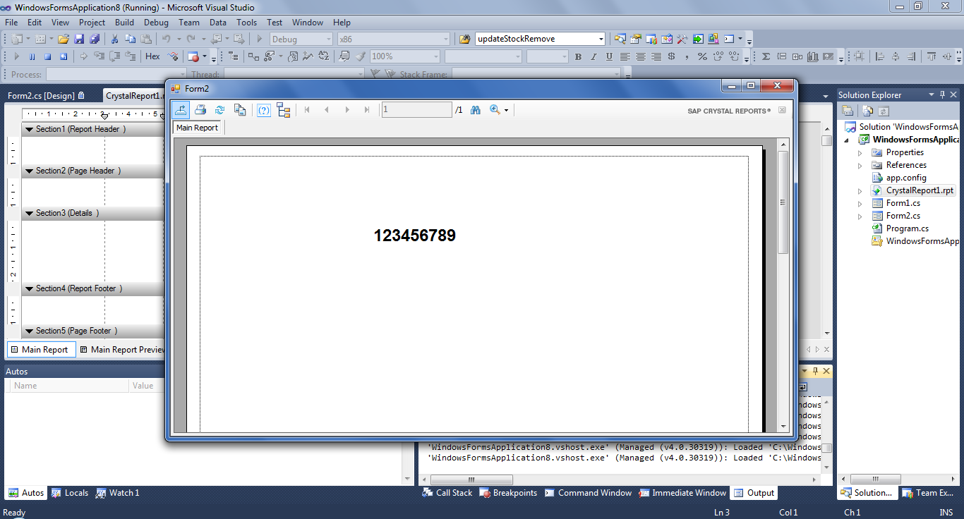Click Step Into icon in debug toolbar
The image size is (964, 519).
(x=99, y=56)
